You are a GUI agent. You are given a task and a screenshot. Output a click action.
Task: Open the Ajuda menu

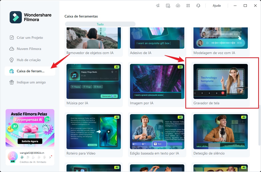click(217, 6)
